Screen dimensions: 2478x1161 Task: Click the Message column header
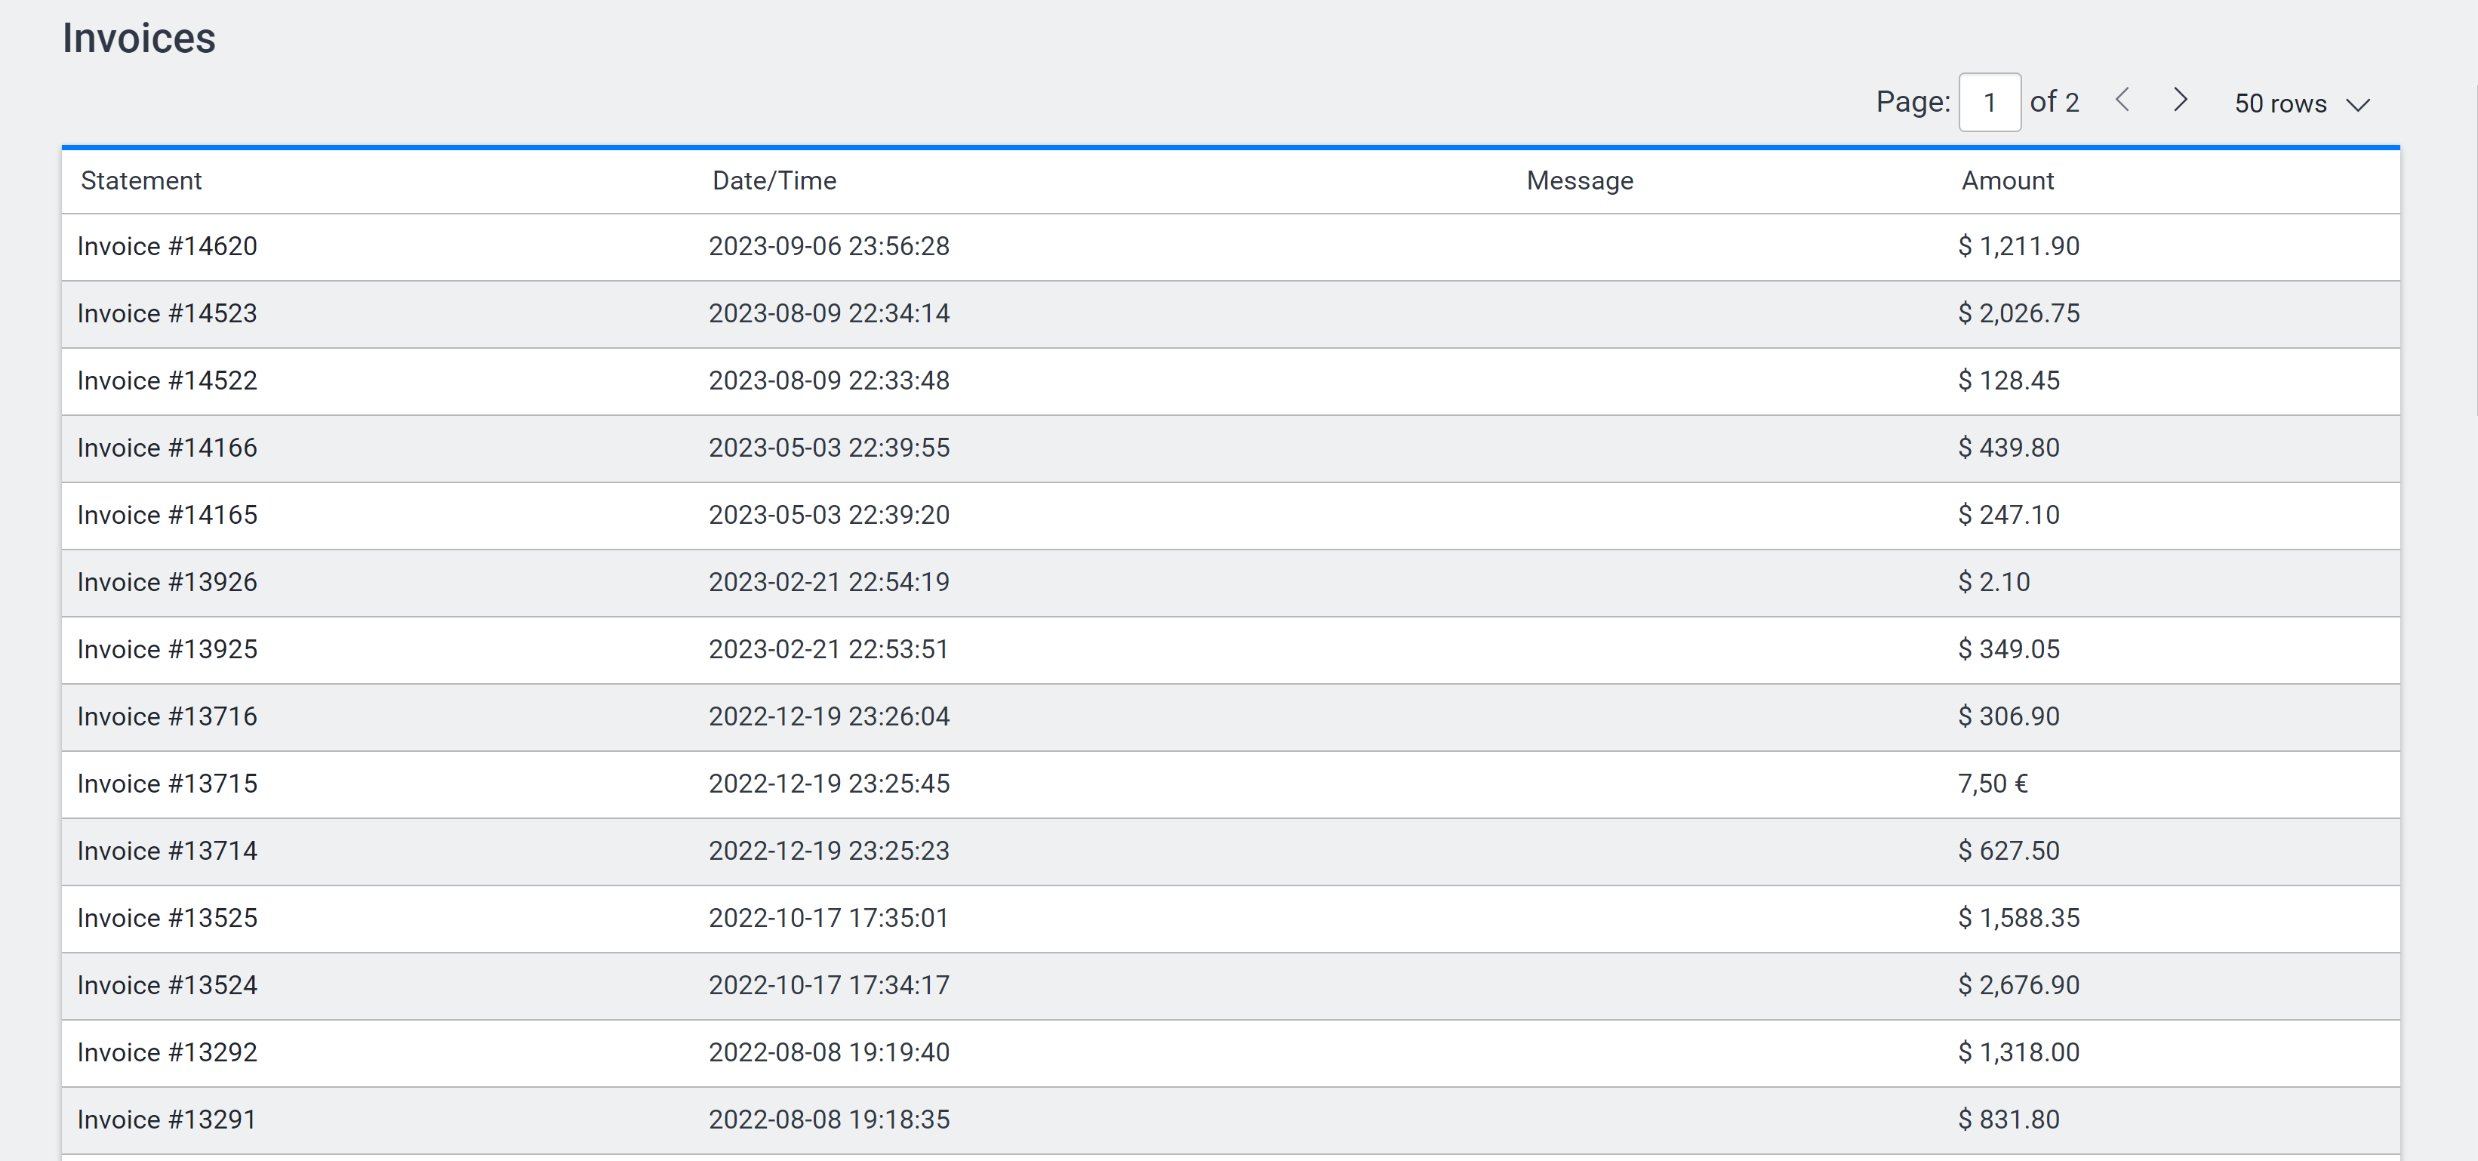1578,181
